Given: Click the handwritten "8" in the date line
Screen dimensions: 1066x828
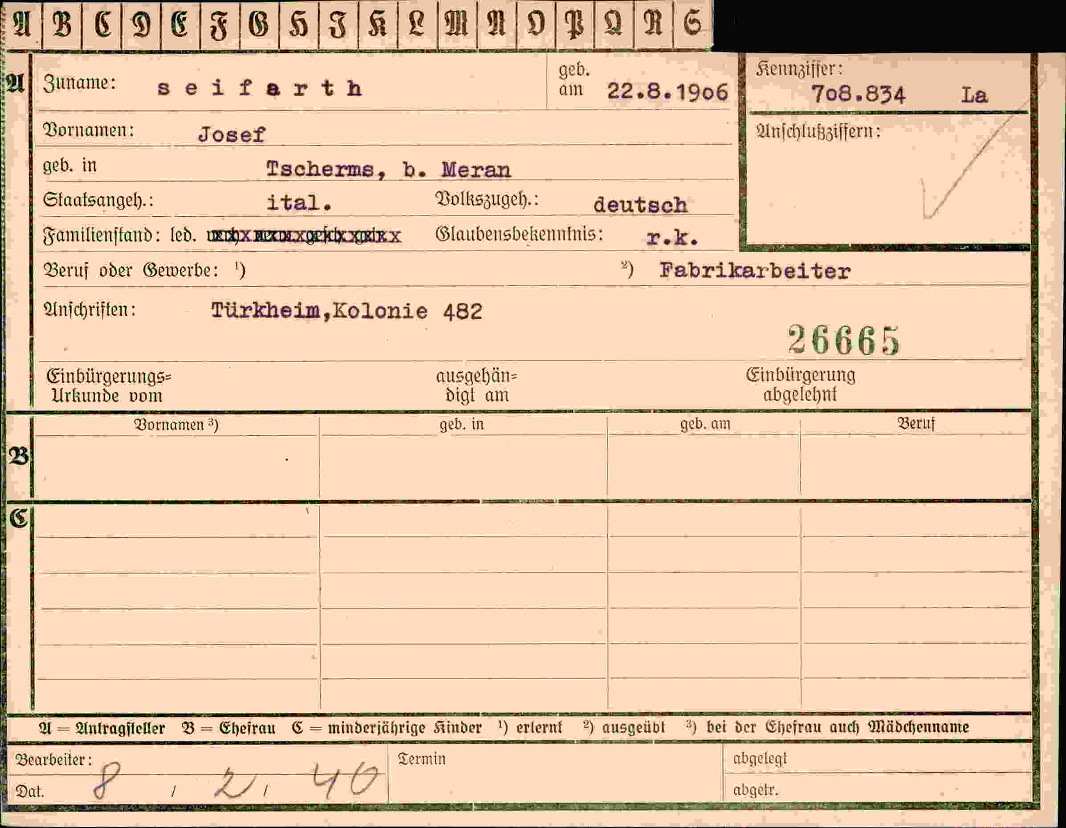Looking at the screenshot, I should [106, 780].
